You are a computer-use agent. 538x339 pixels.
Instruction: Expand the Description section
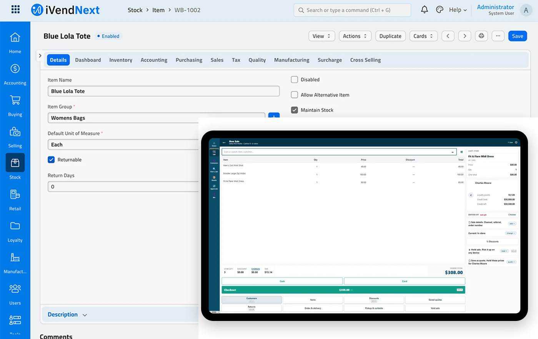point(67,314)
